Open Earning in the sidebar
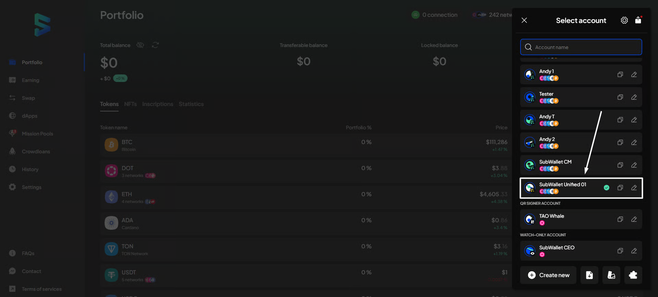Screen dimensions: 658x297 (x=31, y=80)
